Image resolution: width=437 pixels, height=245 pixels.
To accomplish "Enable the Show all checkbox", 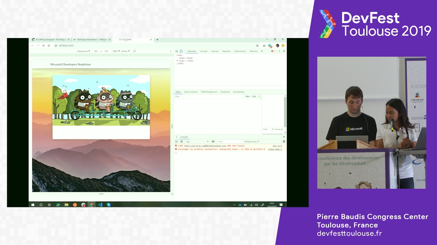I will (x=273, y=129).
